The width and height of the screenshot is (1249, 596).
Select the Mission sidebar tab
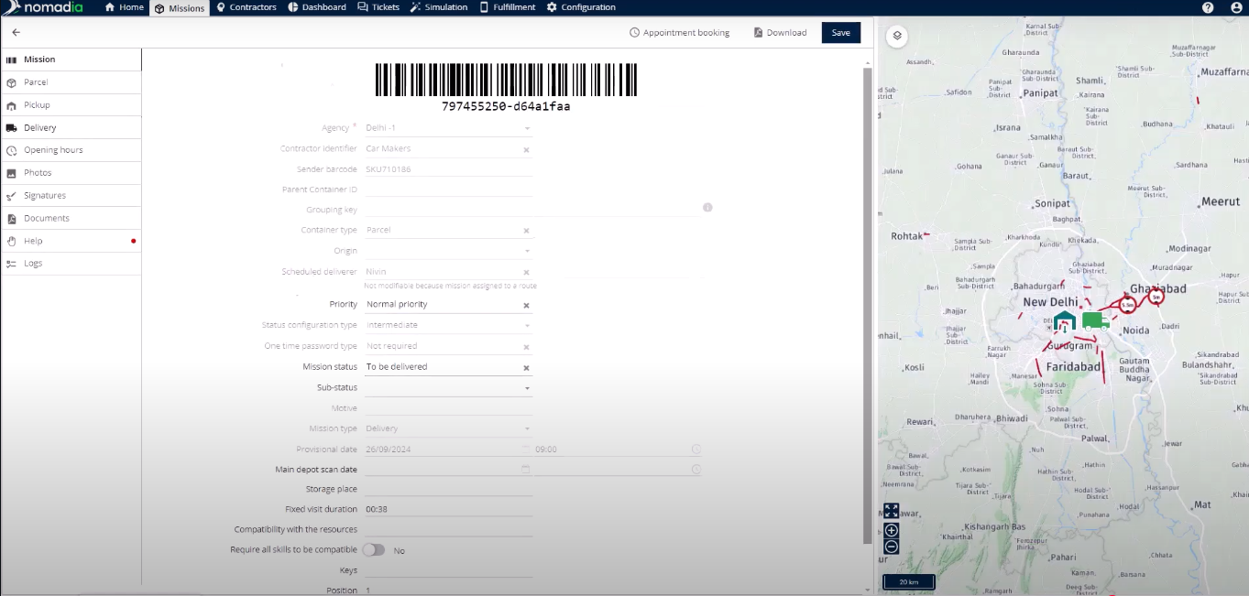pyautogui.click(x=71, y=60)
